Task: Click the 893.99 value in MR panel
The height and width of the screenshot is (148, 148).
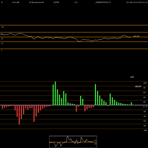Action: point(138,86)
